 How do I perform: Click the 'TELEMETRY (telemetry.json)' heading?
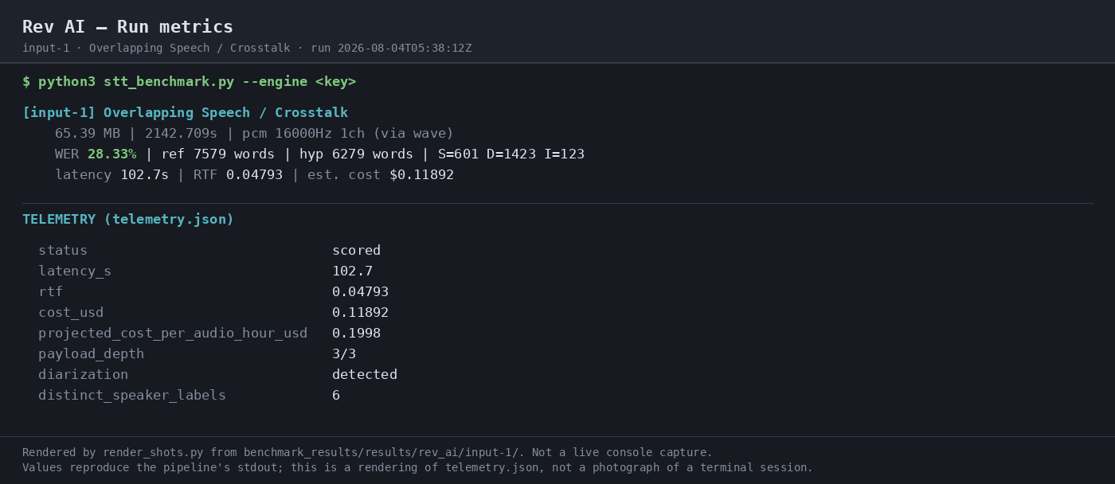[x=128, y=220]
